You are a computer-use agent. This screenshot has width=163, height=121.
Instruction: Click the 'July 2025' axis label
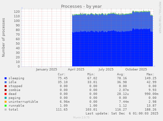106,69
